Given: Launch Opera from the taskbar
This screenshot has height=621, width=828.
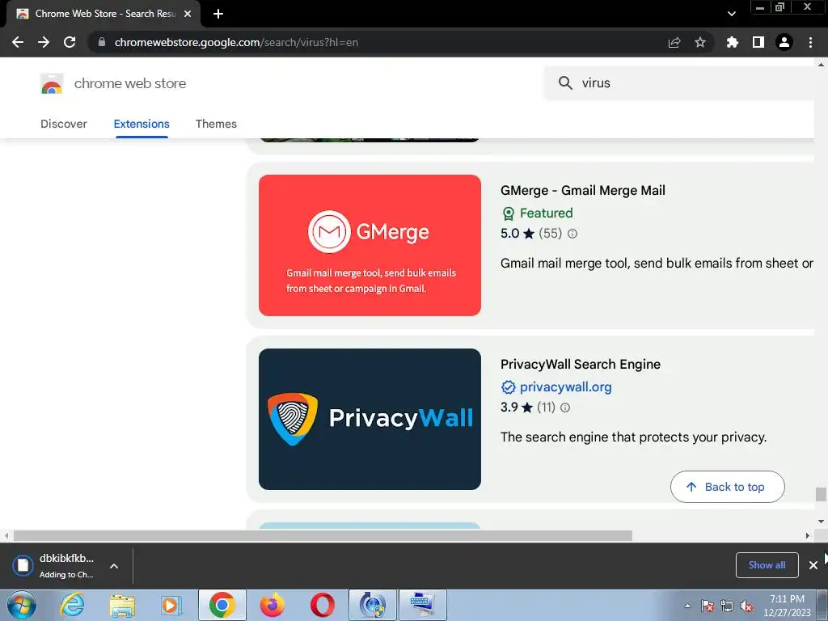Looking at the screenshot, I should (322, 605).
